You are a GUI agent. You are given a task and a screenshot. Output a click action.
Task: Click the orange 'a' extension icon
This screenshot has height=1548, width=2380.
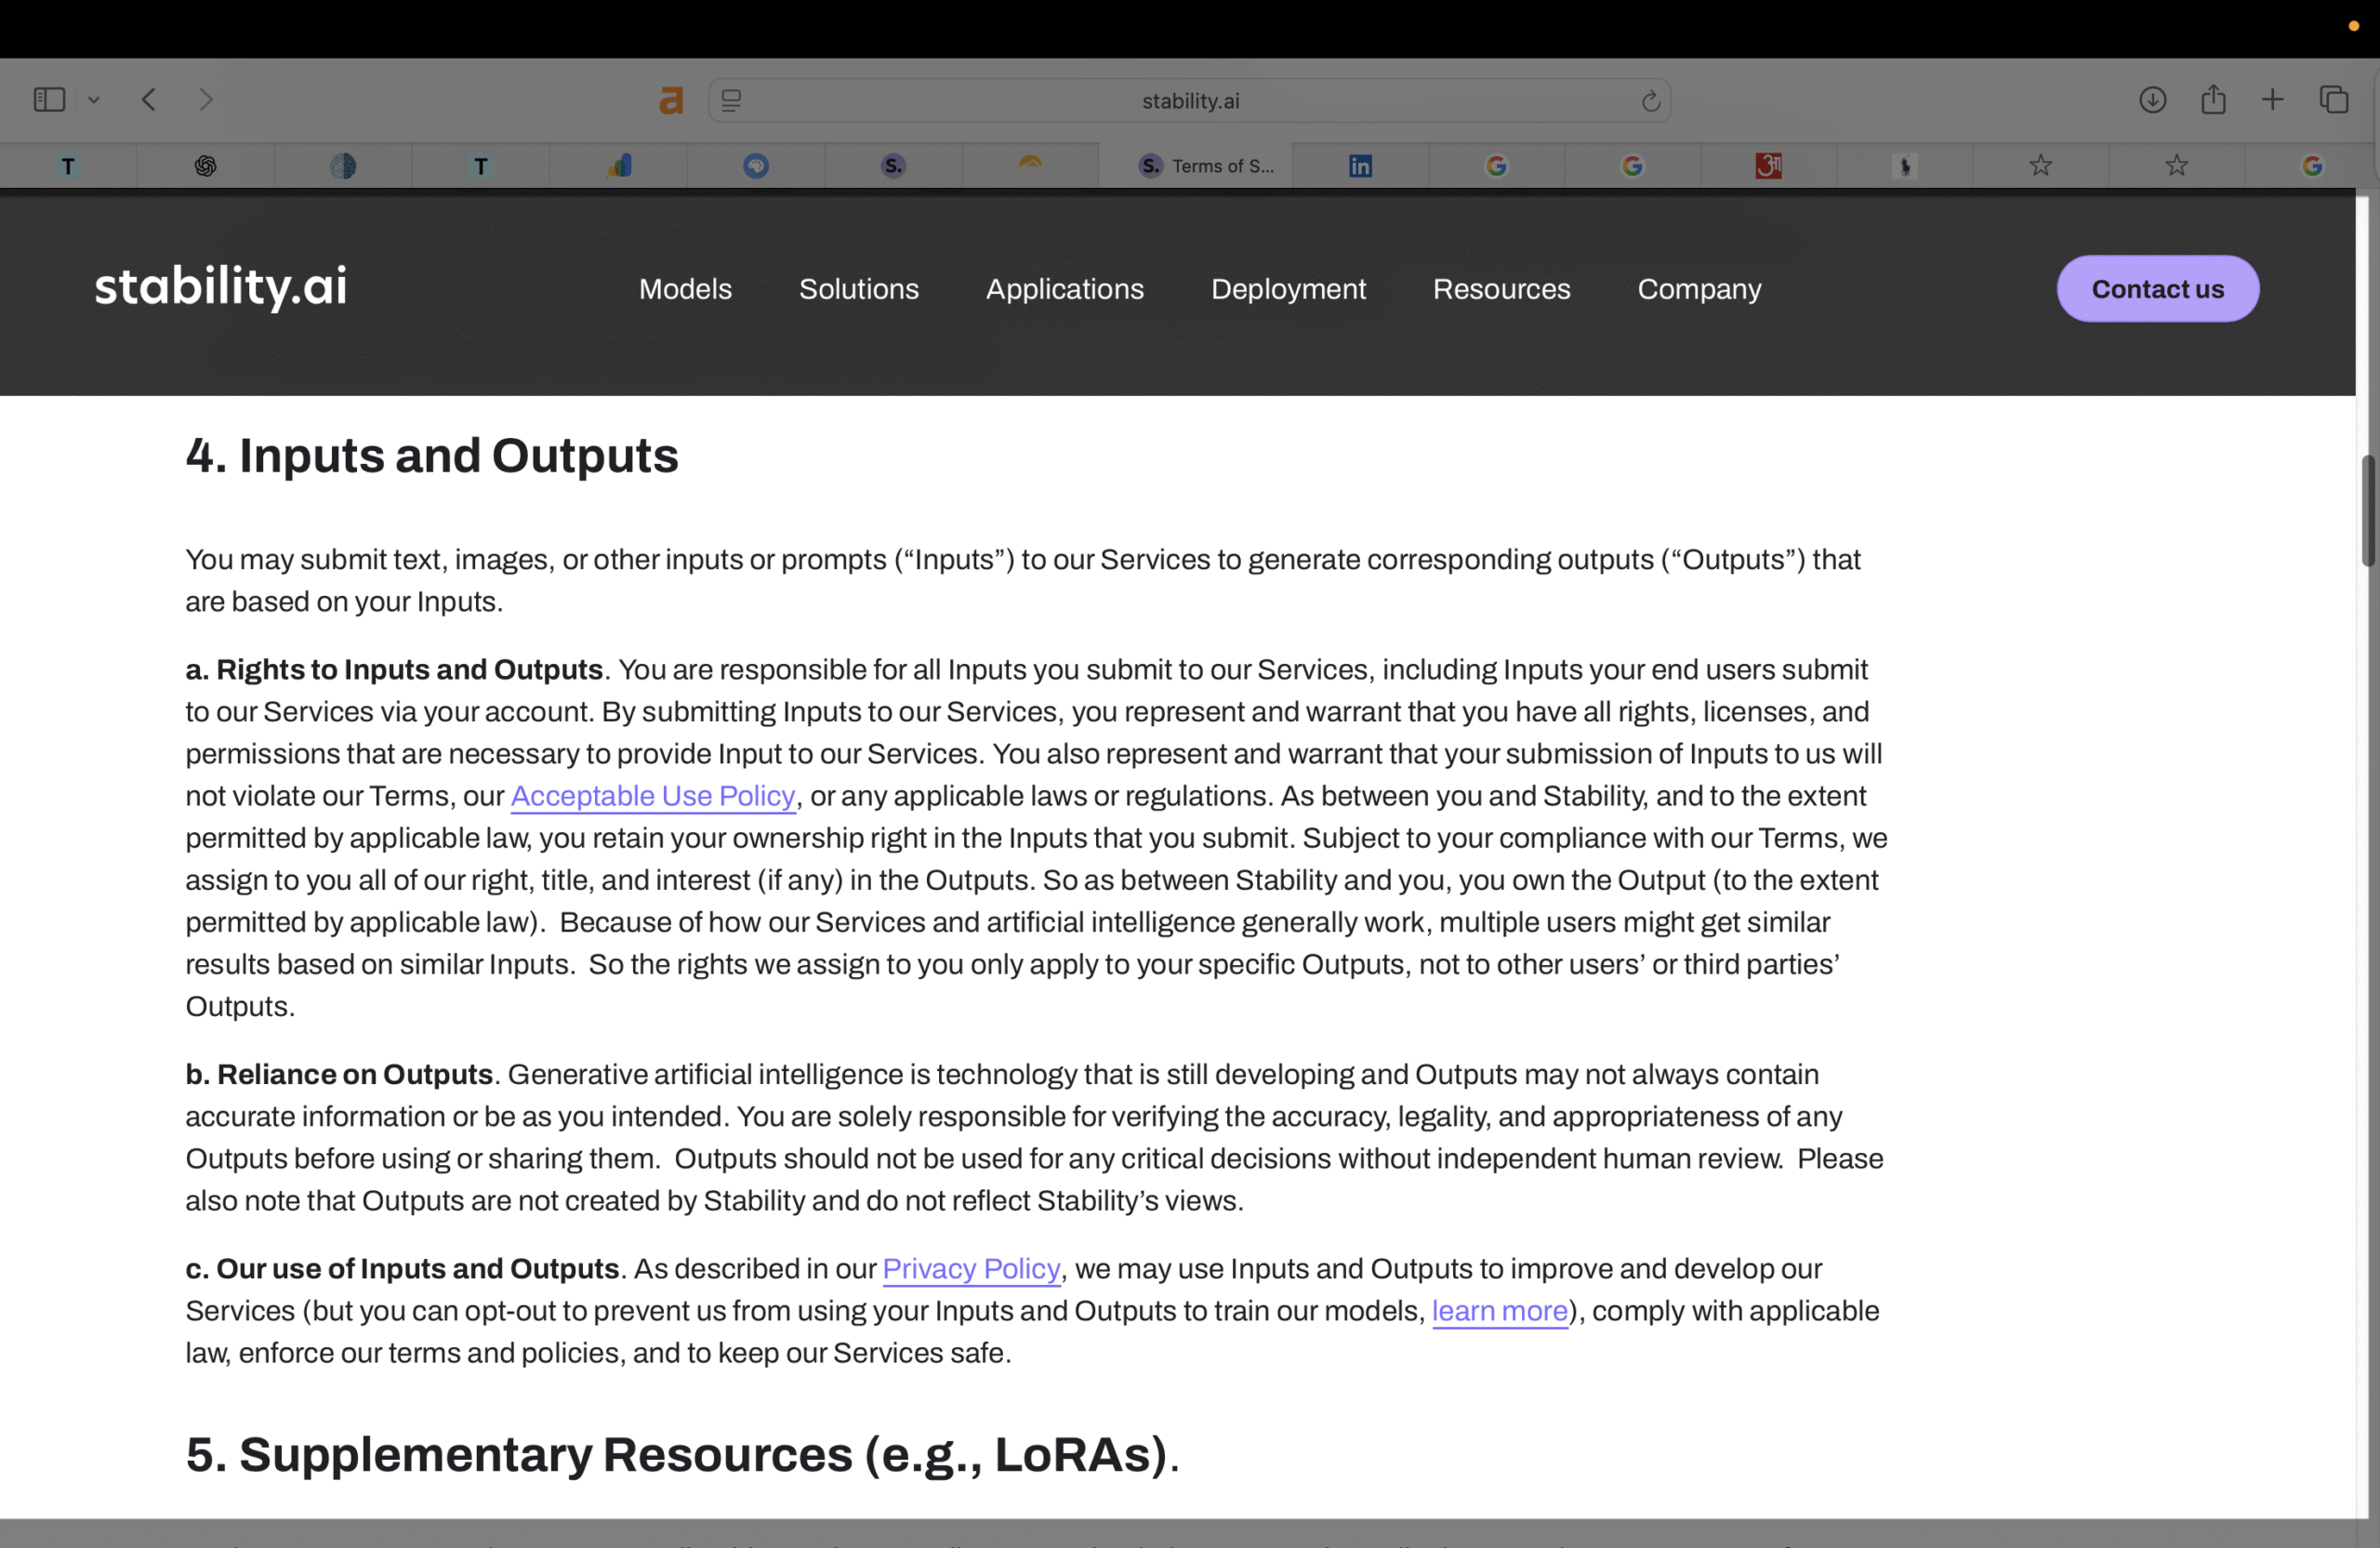[x=671, y=100]
